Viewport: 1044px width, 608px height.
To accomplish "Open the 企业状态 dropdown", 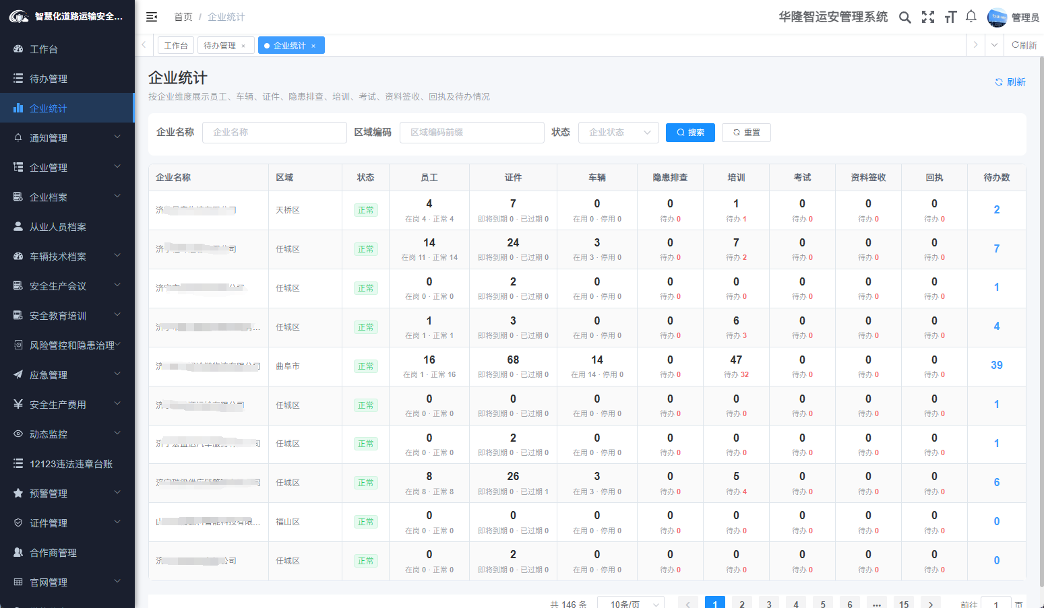I will [x=619, y=133].
